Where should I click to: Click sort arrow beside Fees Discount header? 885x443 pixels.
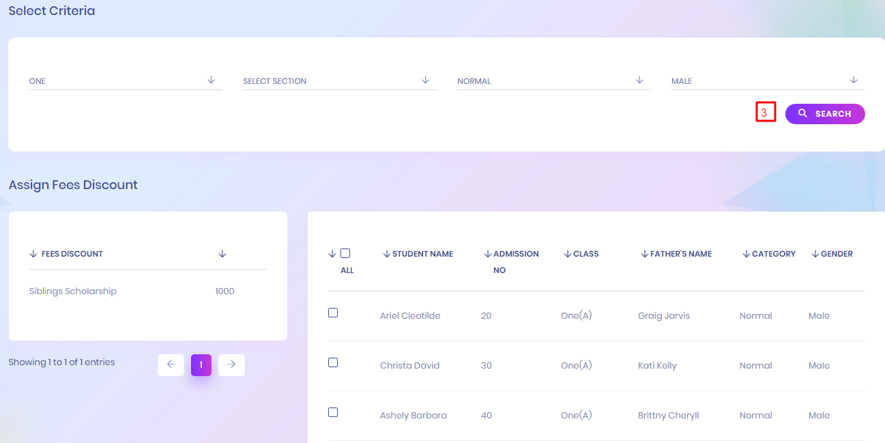click(33, 254)
